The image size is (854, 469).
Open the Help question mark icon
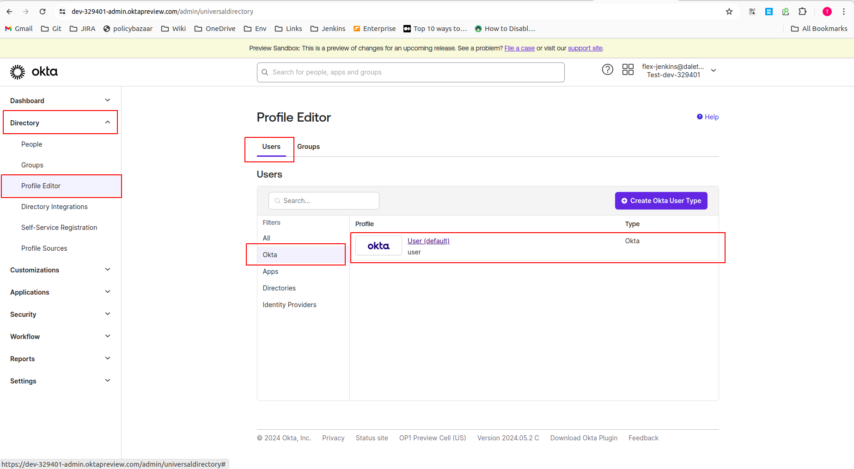(x=607, y=69)
